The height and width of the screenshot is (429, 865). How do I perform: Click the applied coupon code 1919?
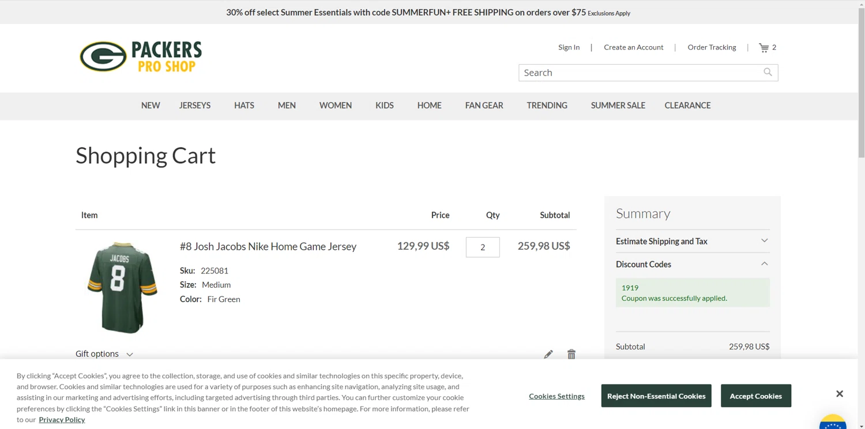[630, 288]
